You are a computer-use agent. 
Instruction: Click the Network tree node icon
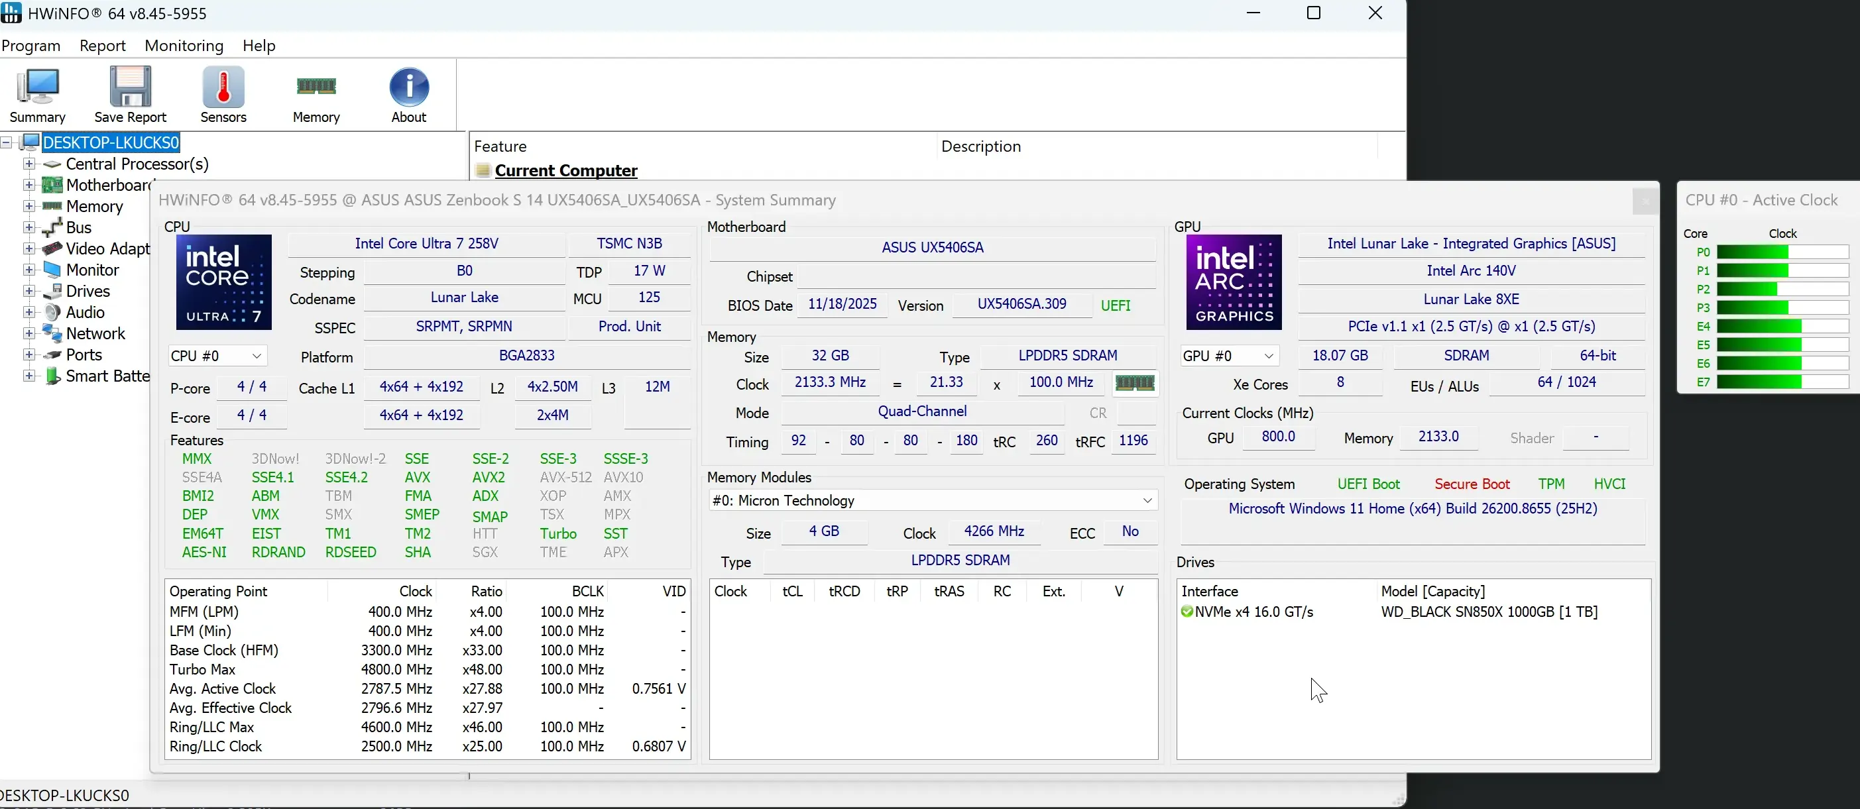tap(52, 333)
